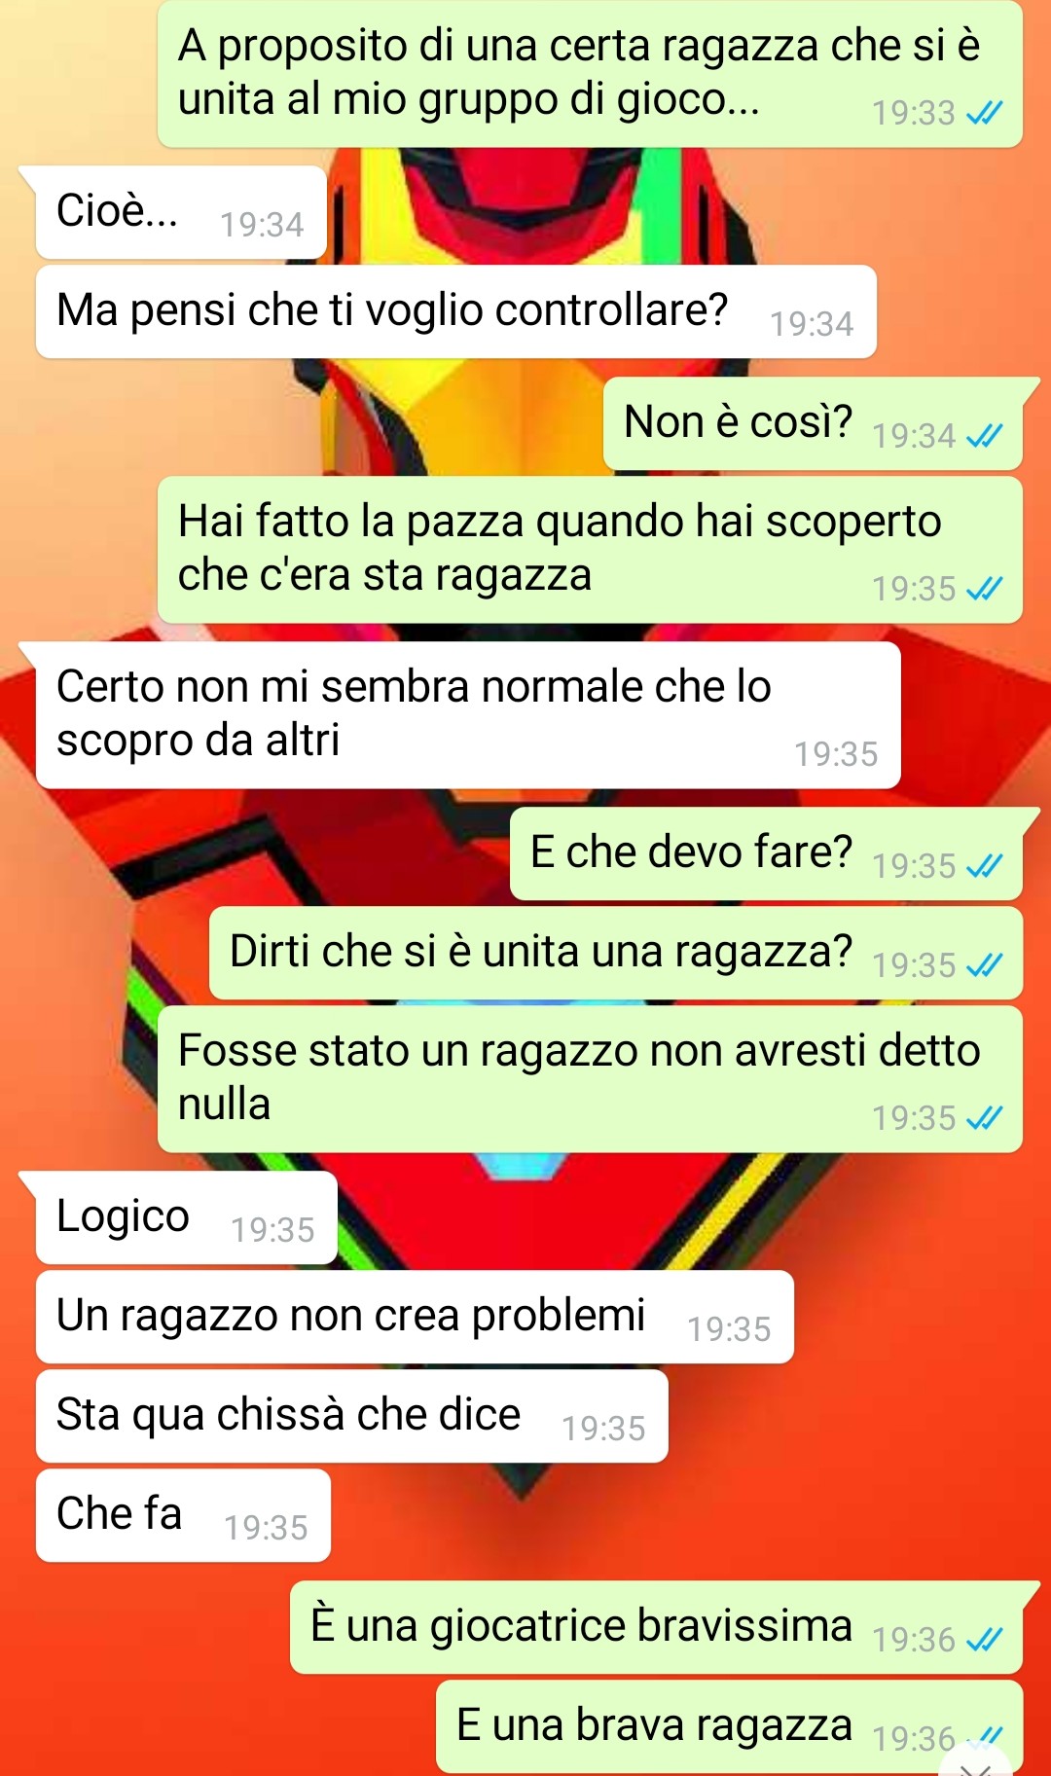Tap ticks beside 'Dirti che si è unita una ragazza?'

pyautogui.click(x=984, y=965)
